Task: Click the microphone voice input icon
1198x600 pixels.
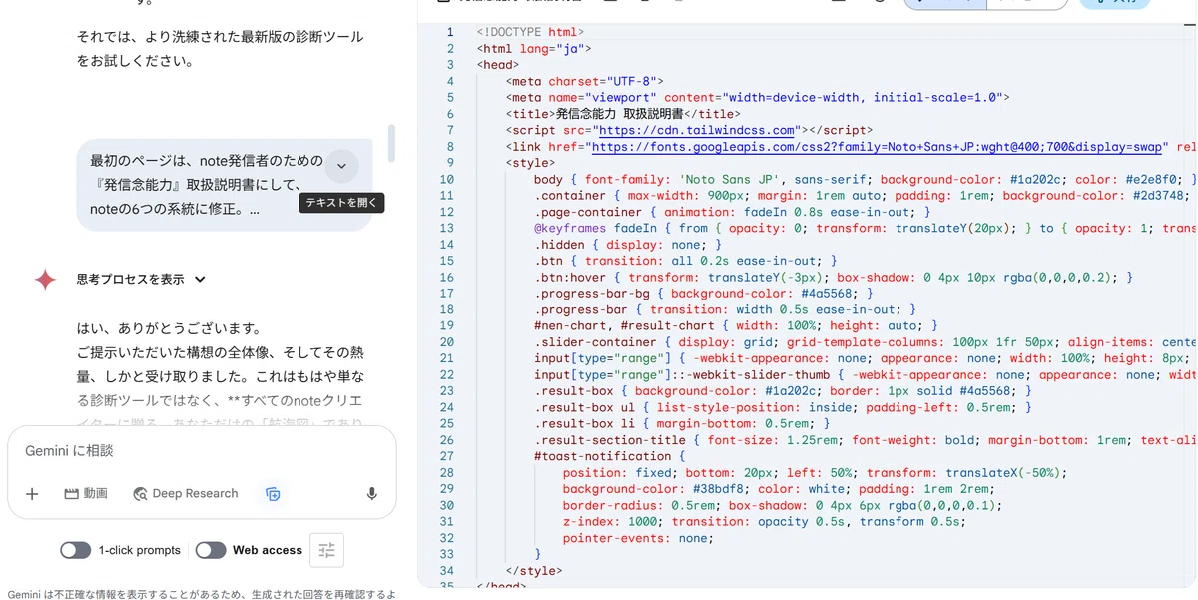Action: [x=372, y=494]
